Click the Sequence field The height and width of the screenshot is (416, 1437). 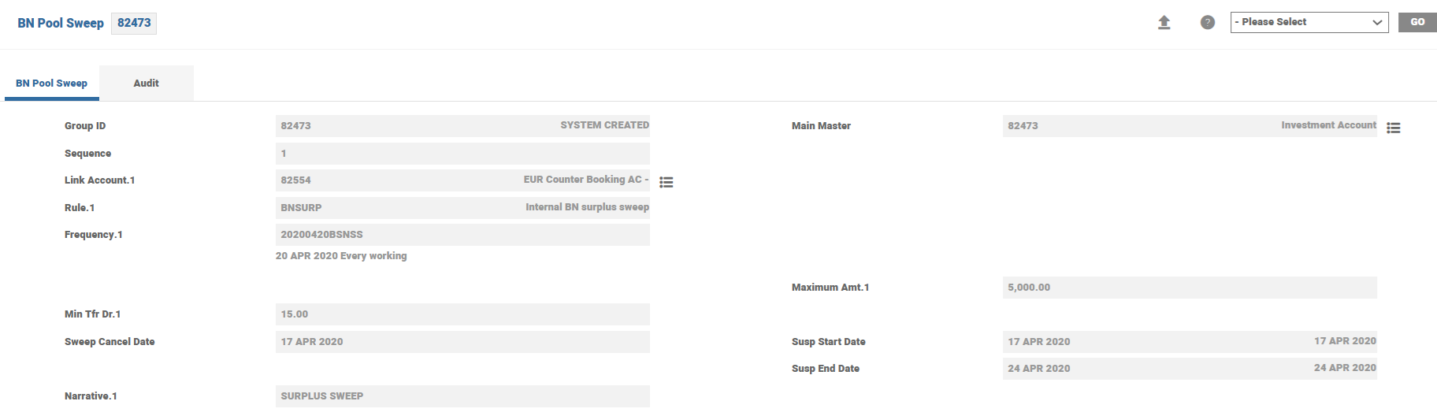click(462, 154)
